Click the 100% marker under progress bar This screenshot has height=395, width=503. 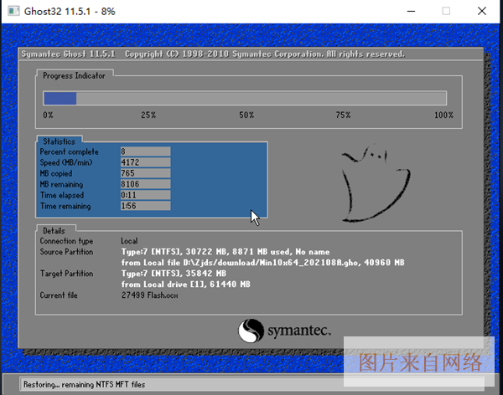coord(443,115)
